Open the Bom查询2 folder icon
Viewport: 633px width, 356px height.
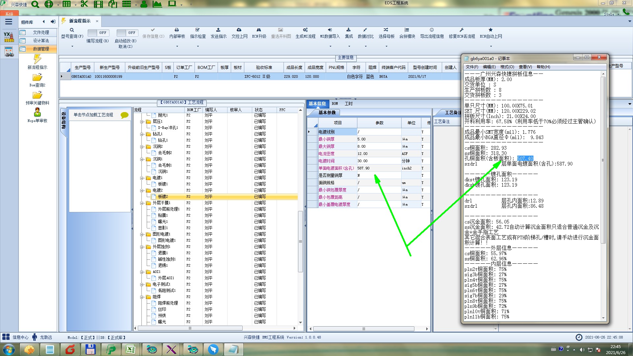coord(37,77)
